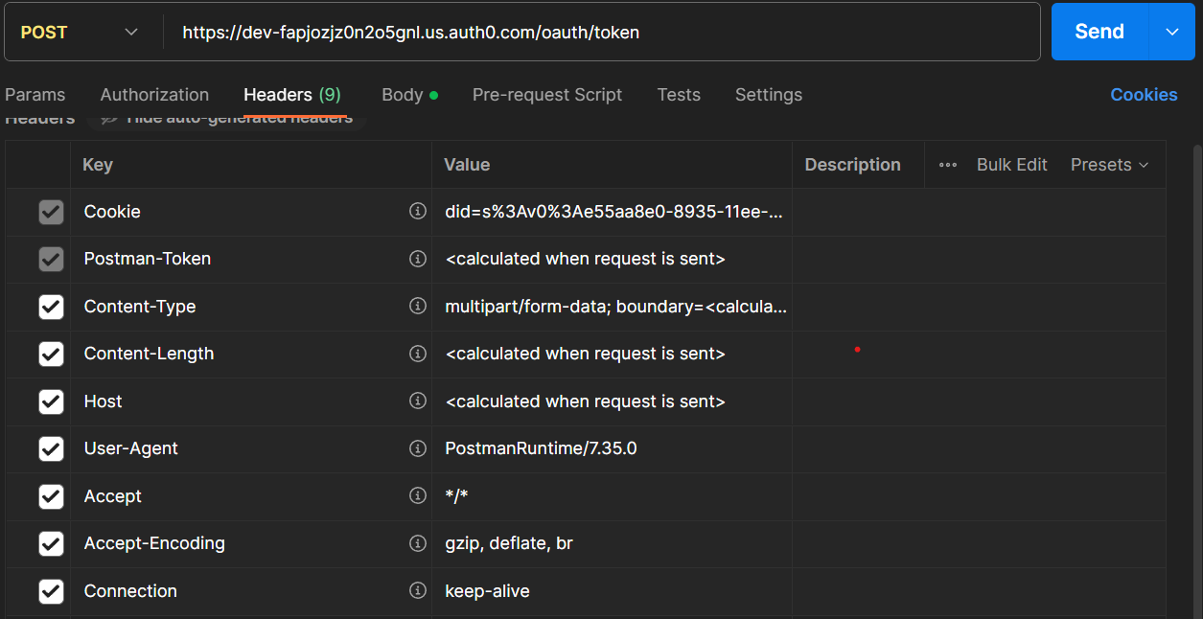Toggle the Postman-Token header checkbox

(51, 259)
